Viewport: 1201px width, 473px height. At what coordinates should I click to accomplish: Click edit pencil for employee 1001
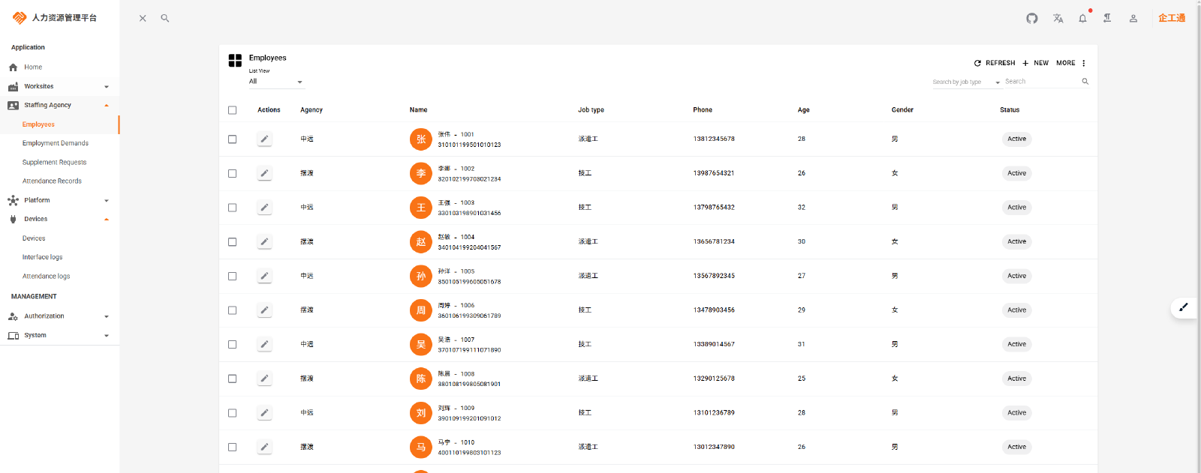(264, 139)
